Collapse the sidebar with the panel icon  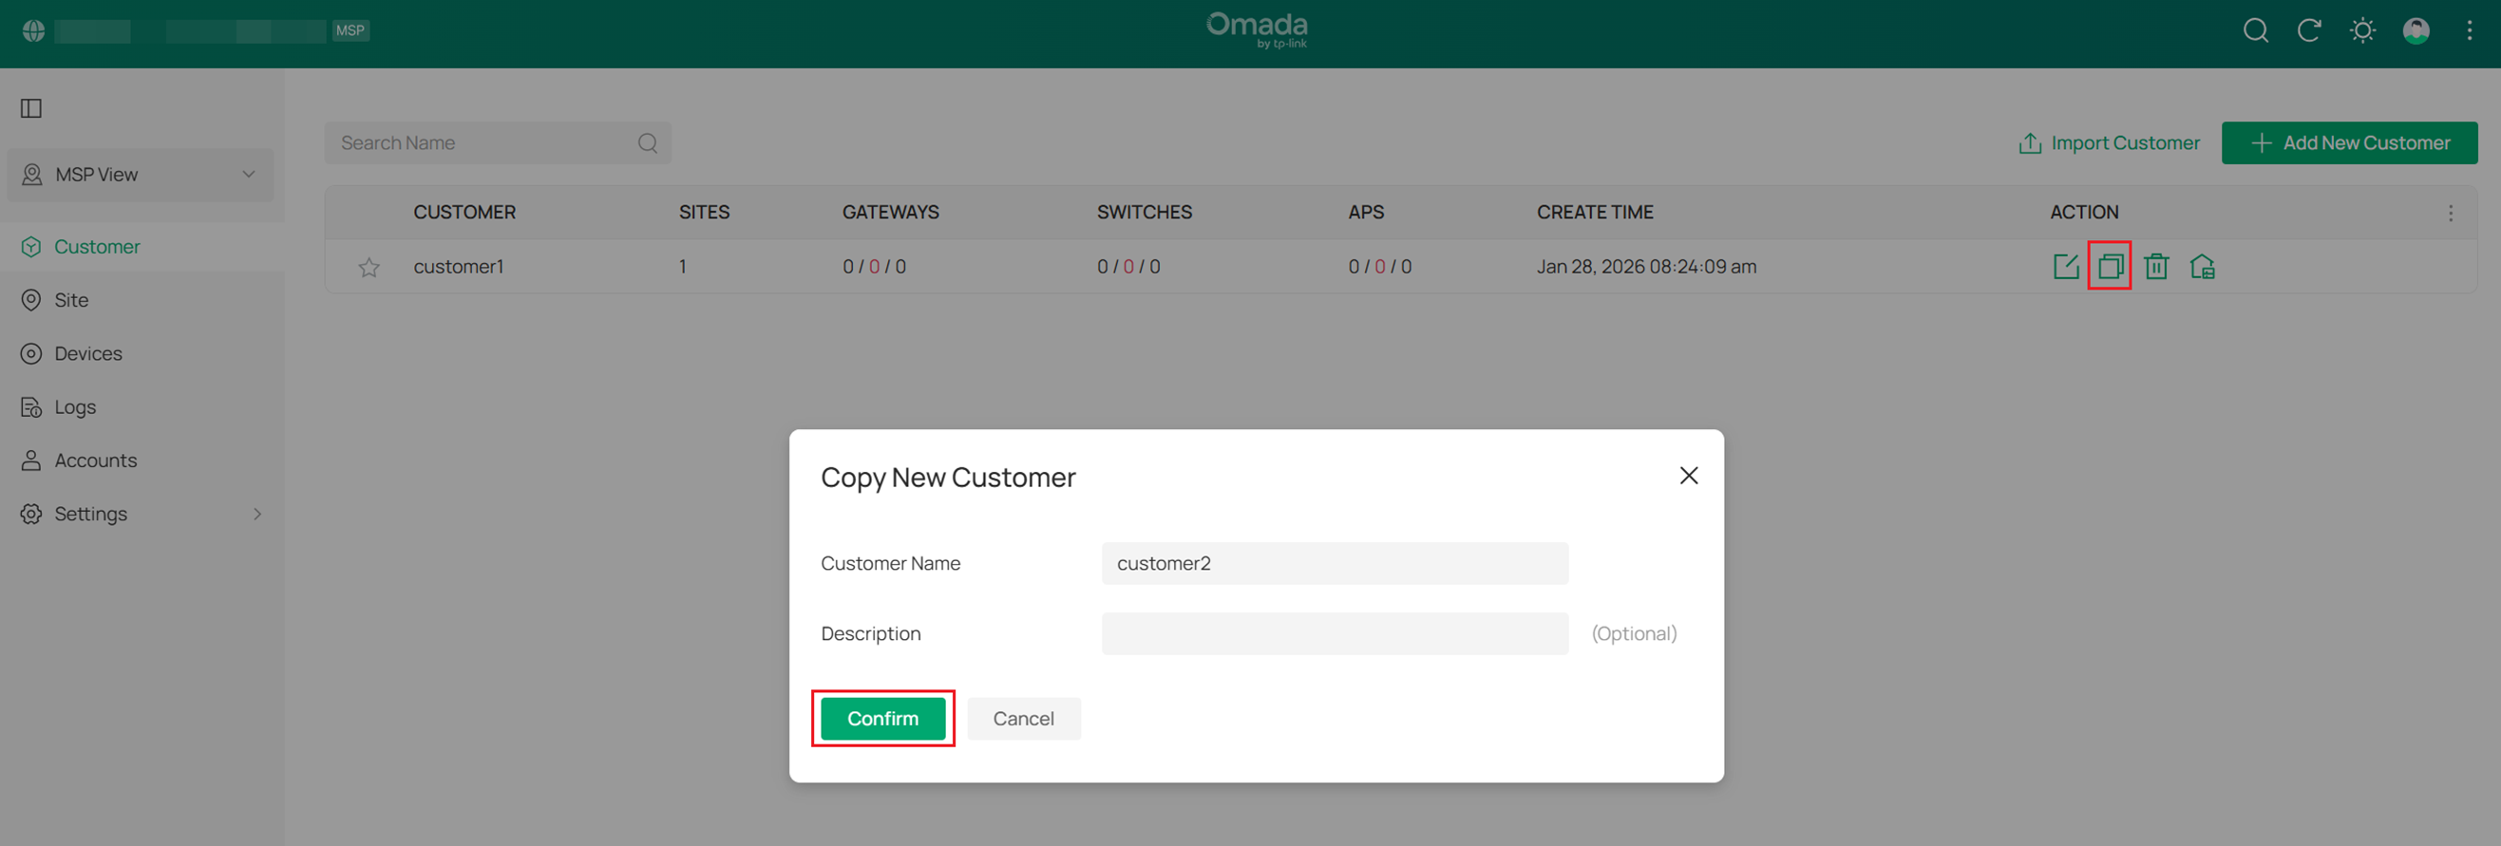tap(31, 107)
